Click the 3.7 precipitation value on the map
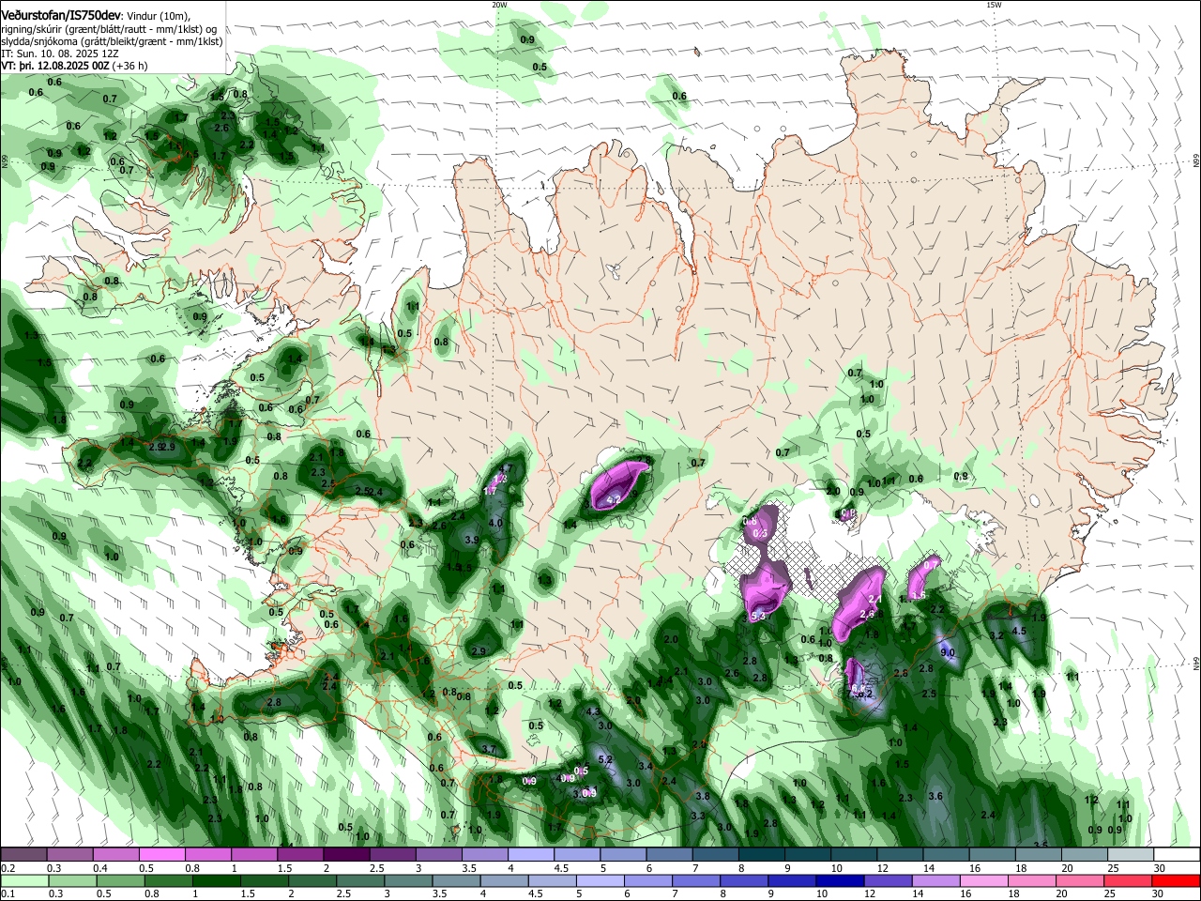The image size is (1201, 901). (x=488, y=749)
